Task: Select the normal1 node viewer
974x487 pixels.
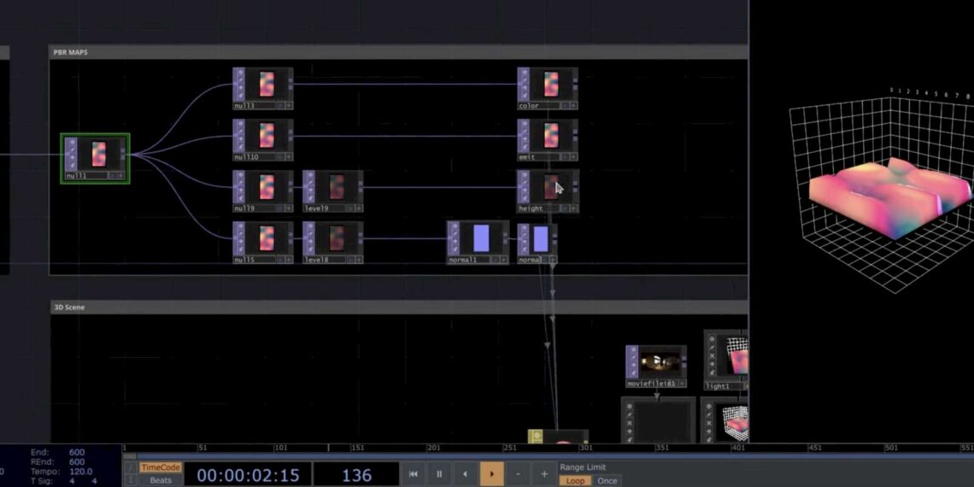Action: click(x=481, y=238)
